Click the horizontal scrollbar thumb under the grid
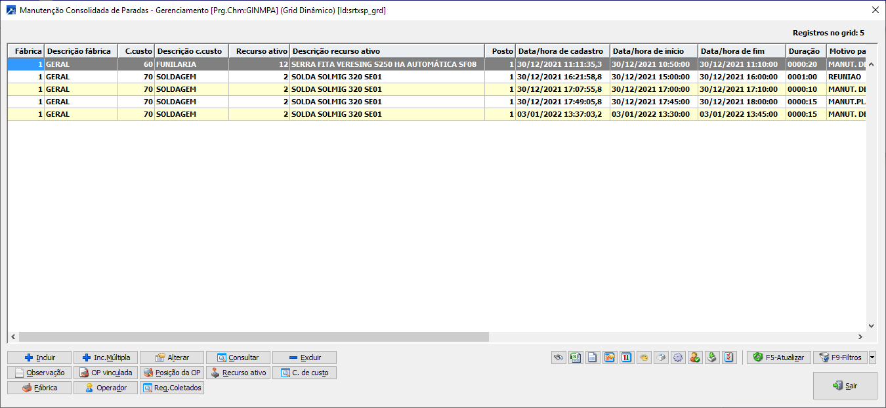 (x=249, y=337)
